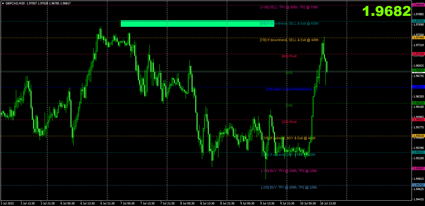Viewport: 425px width, 206px height.
Task: Click the green 1.96228 price tag
Action: point(418,103)
